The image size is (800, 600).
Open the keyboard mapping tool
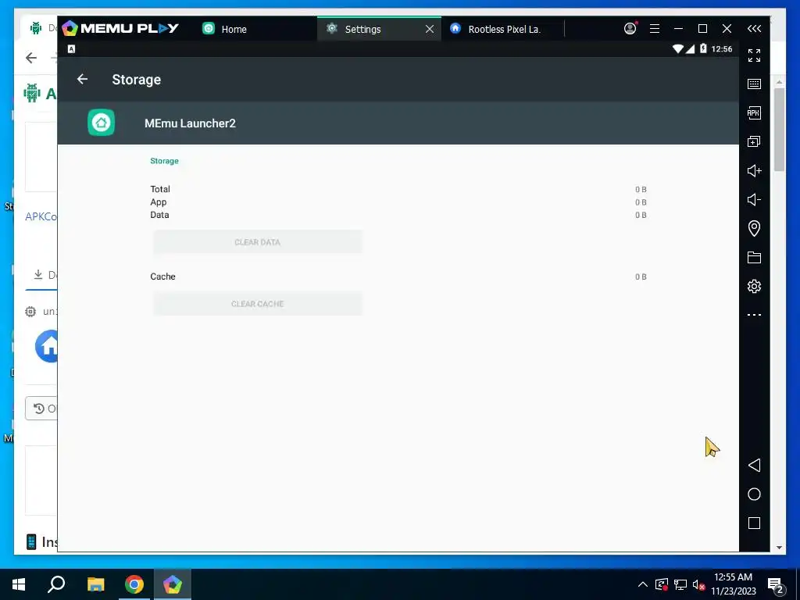click(754, 84)
